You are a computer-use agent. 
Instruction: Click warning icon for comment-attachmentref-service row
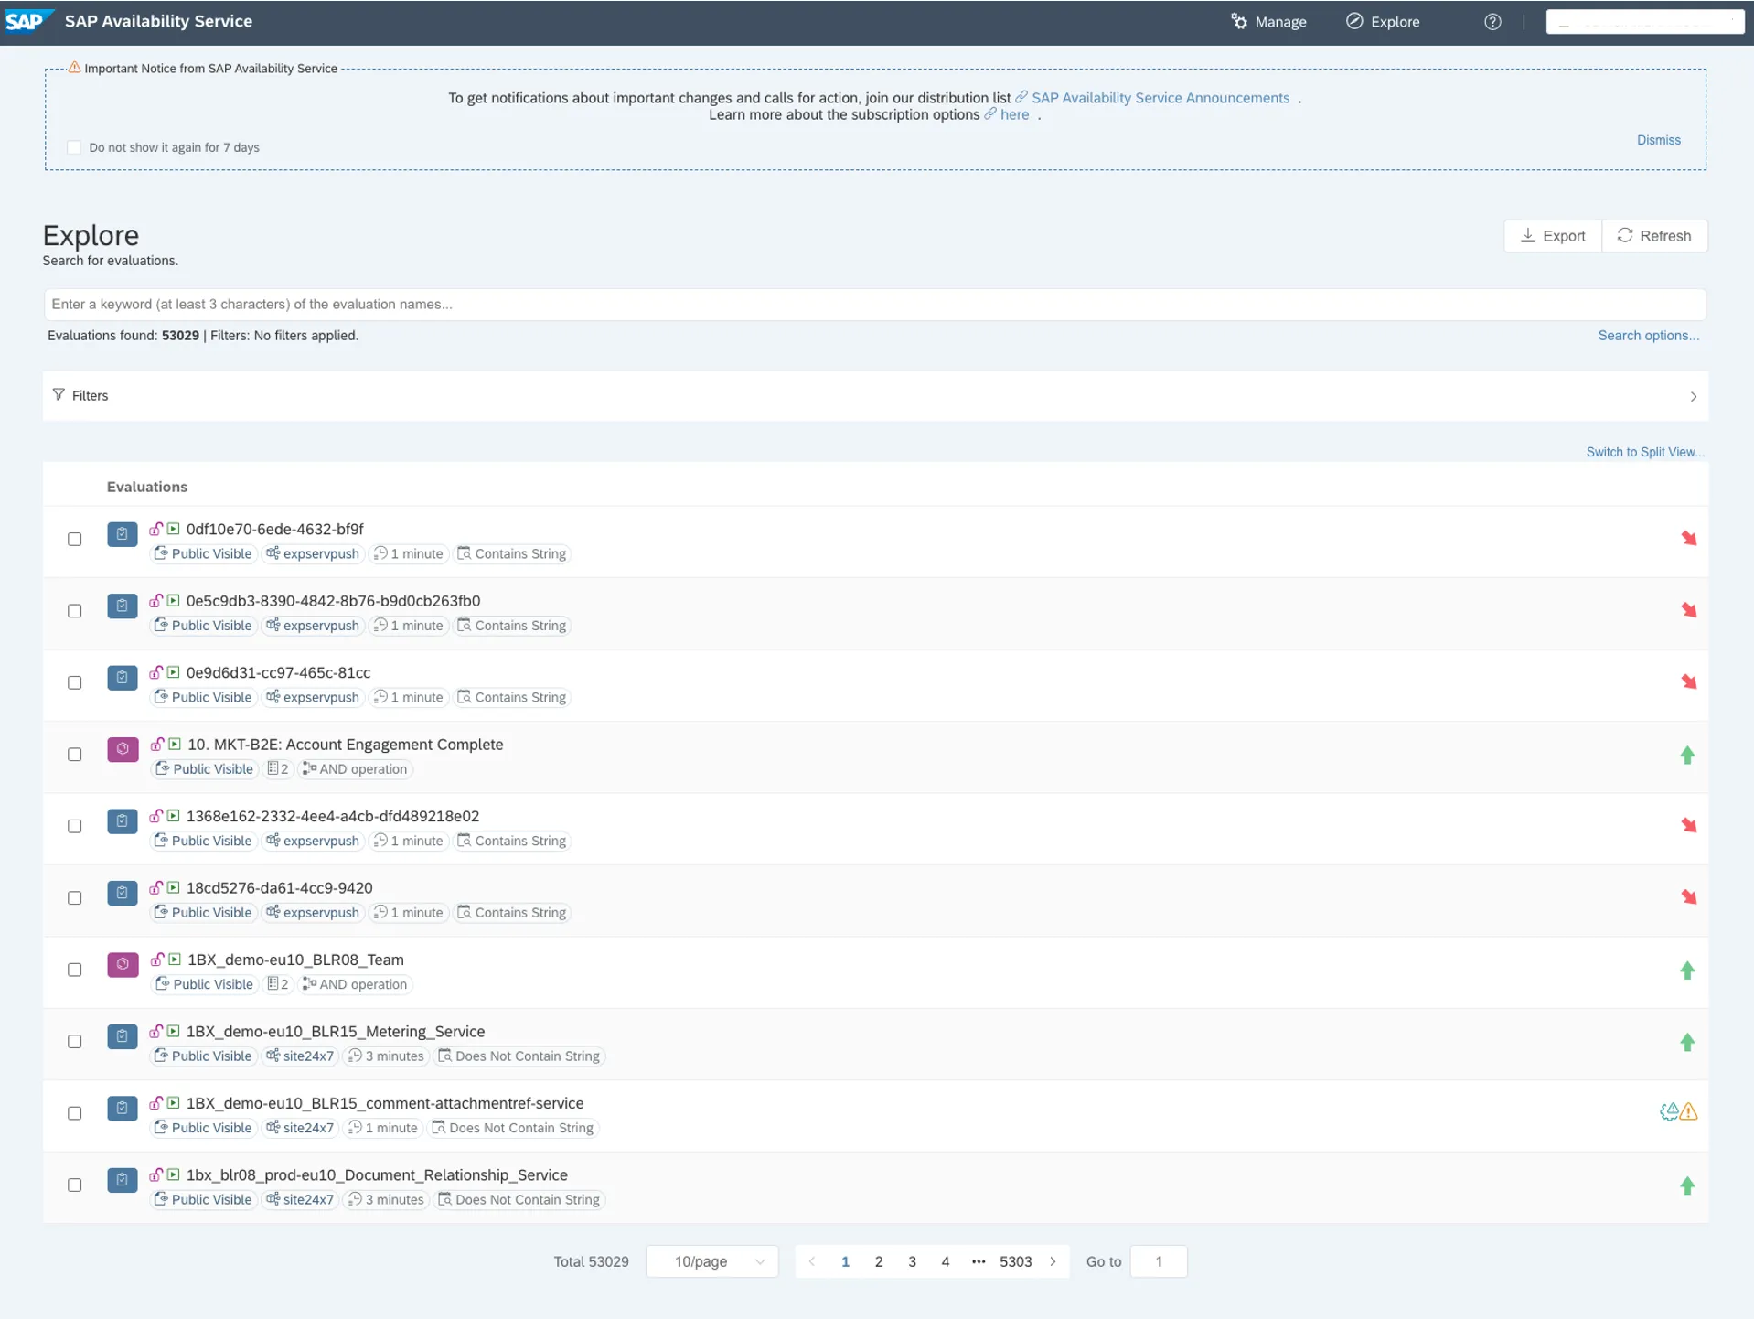(1689, 1112)
